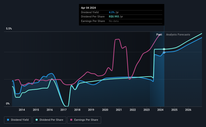Screen dimensions: 206x127
Task: Click the Analysts Forecasts label
Action: 178,34
